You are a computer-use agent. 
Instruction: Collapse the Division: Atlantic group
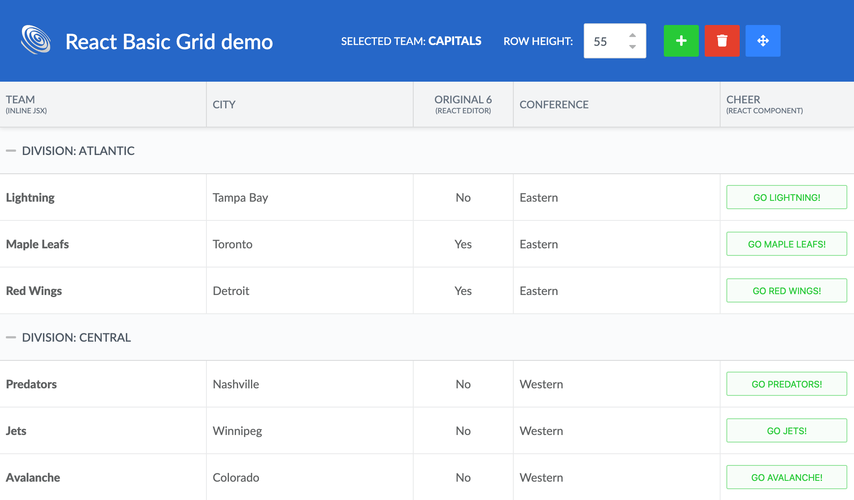coord(12,150)
